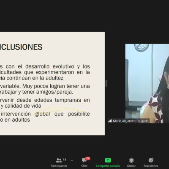
Task: Click the green Compartir pantalla arrow icon
Action: click(108, 160)
